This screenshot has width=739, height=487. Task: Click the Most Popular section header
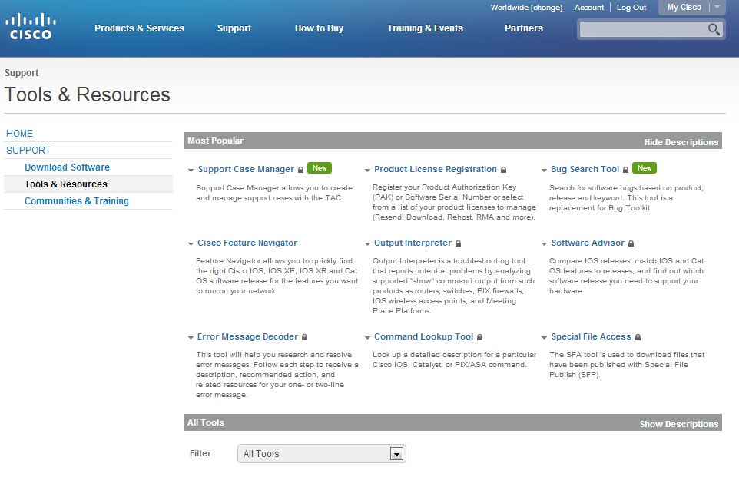(x=215, y=141)
